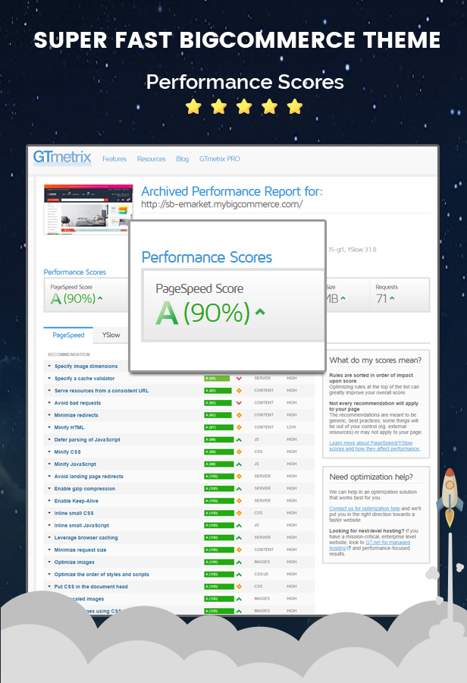Click the website preview thumbnail of the report
Image resolution: width=467 pixels, height=683 pixels.
coord(89,210)
